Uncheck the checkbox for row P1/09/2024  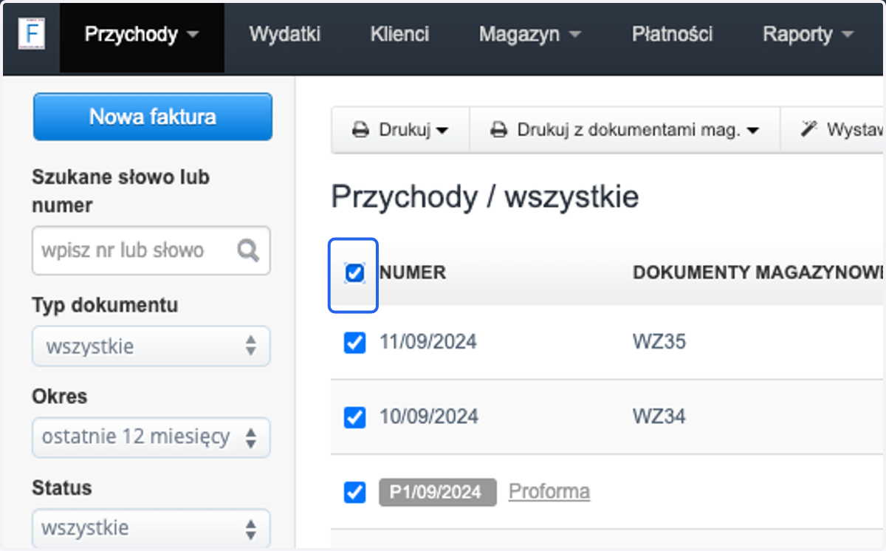[354, 492]
